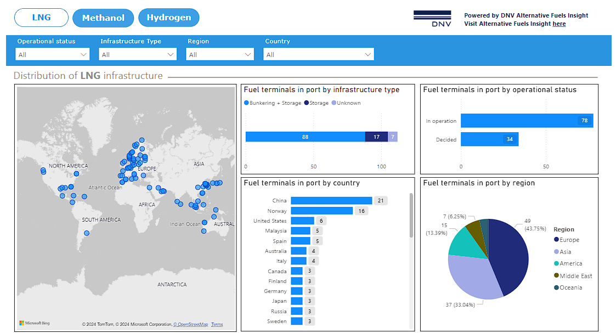Expand the Infrastructure Type dropdown
Screen dimensions: 616x333
click(138, 54)
